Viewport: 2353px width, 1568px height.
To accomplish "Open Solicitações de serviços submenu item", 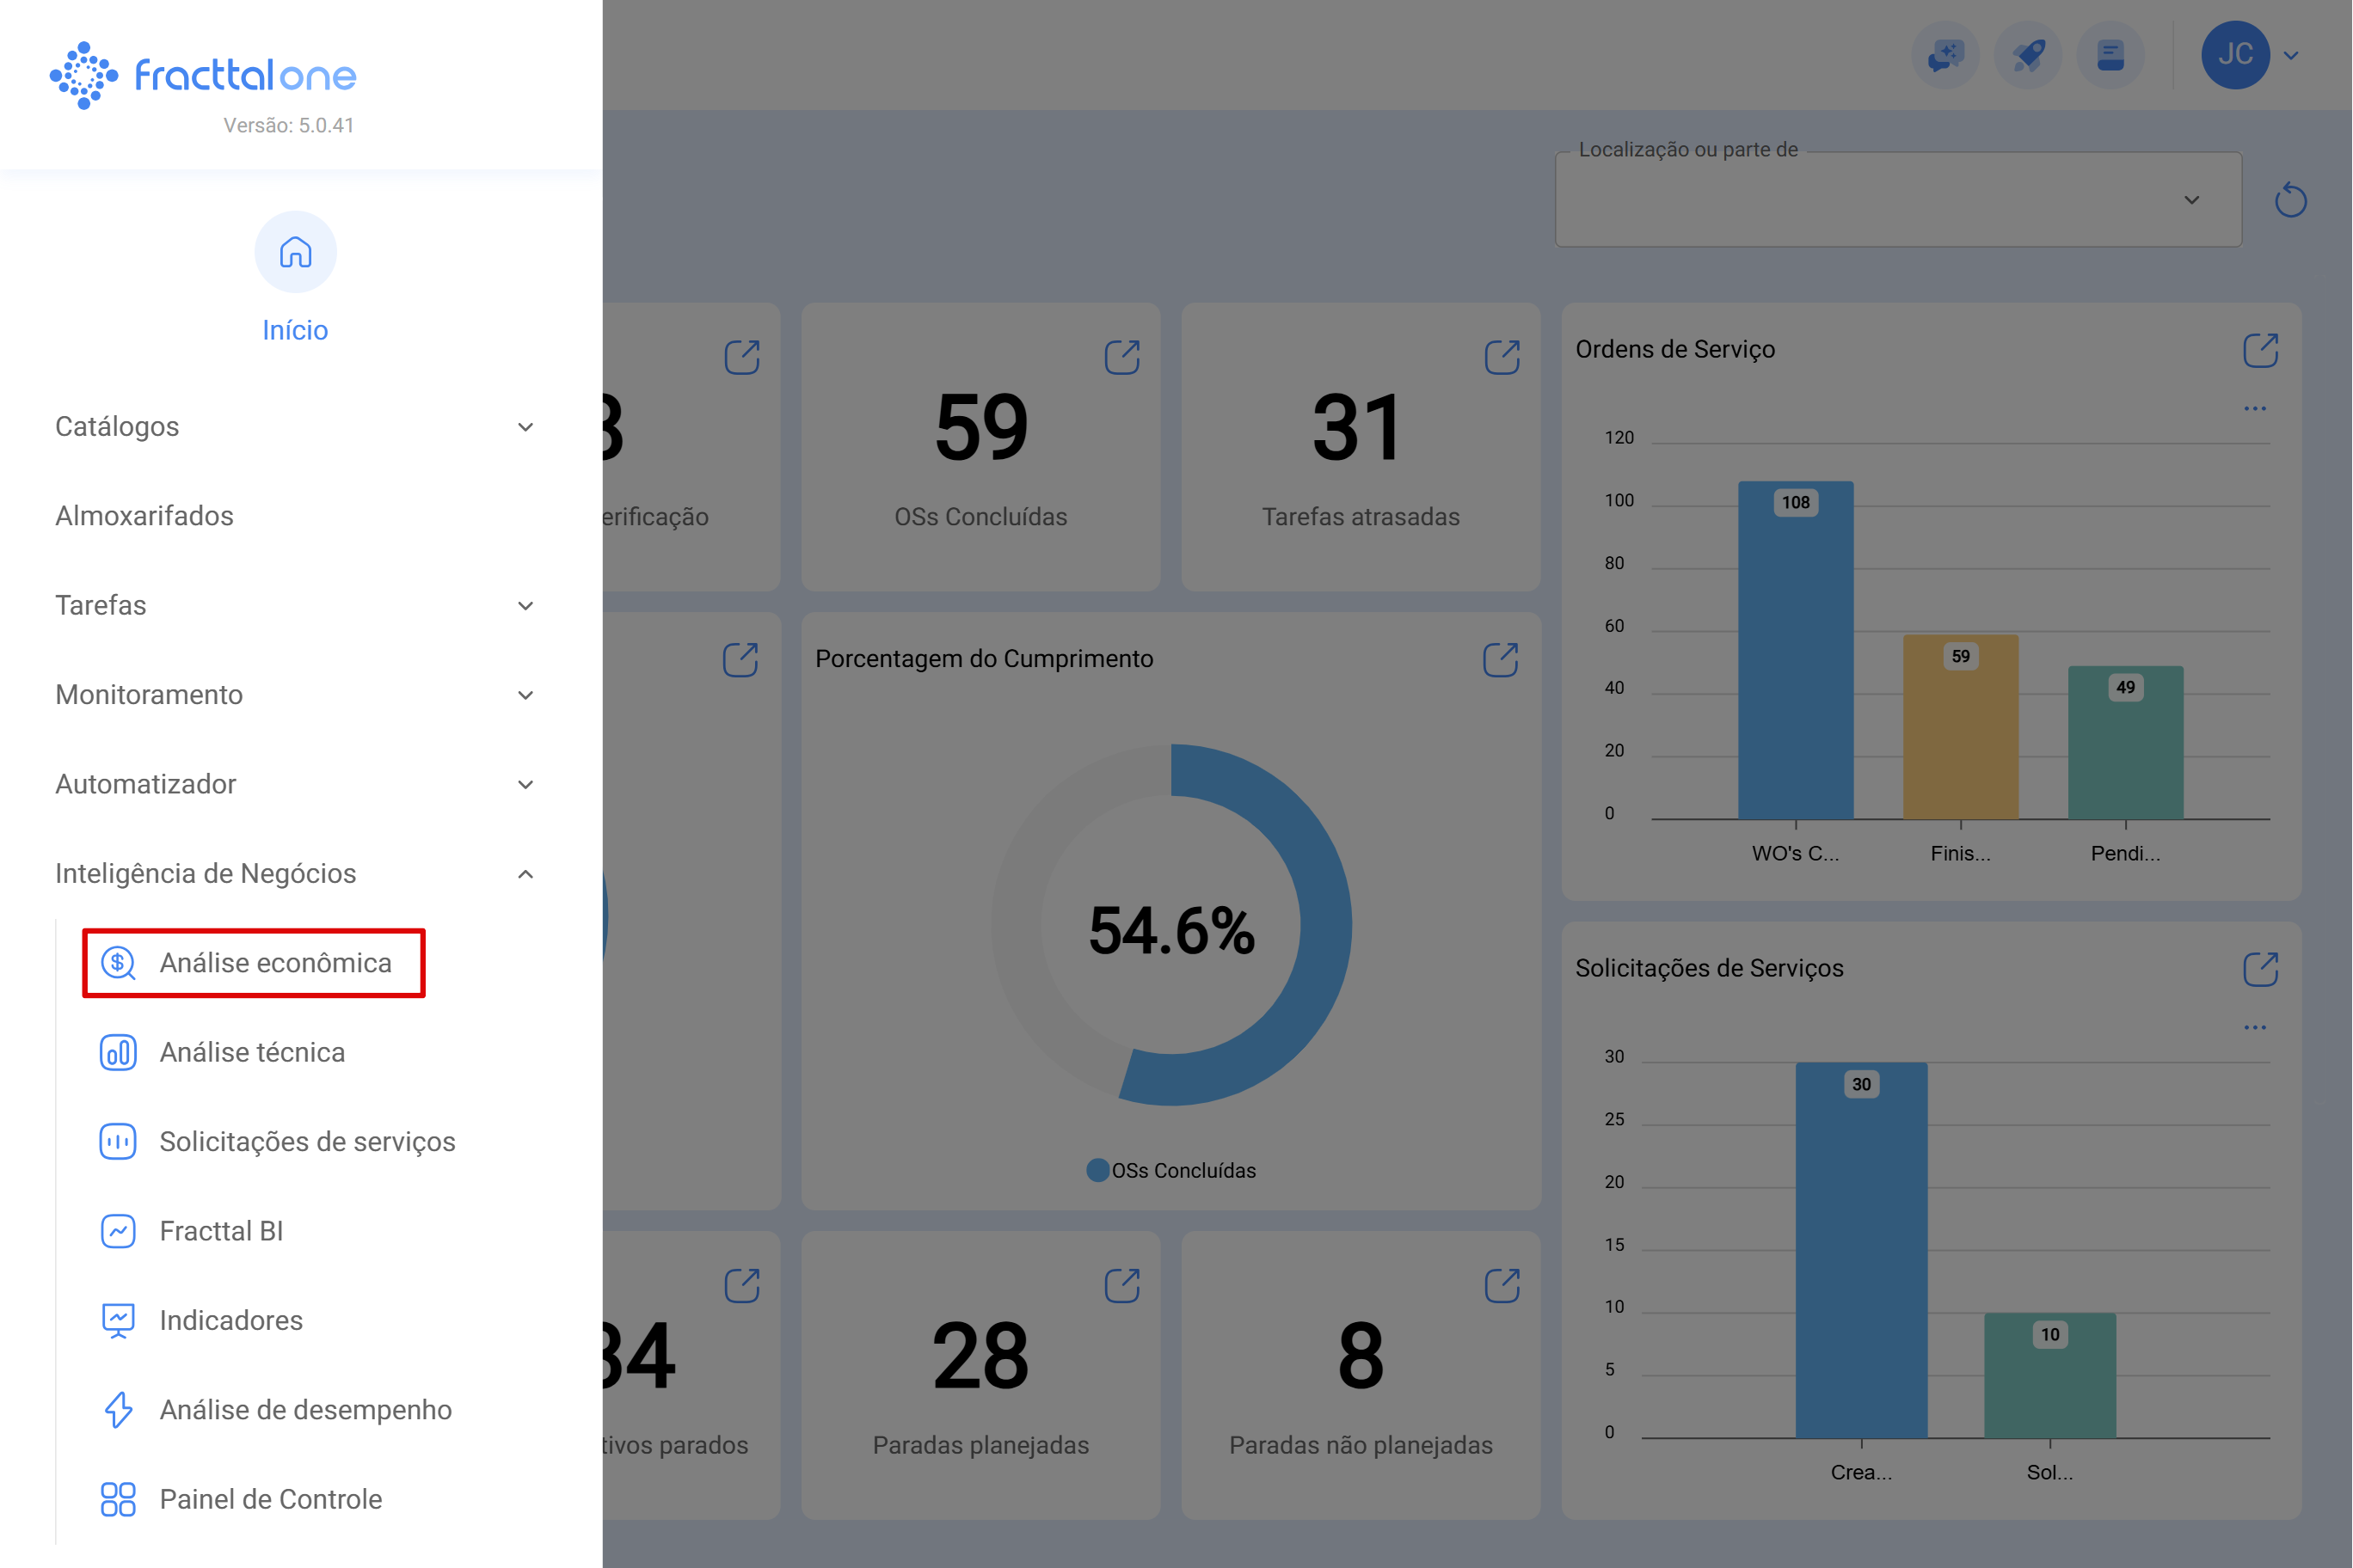I will (x=307, y=1141).
